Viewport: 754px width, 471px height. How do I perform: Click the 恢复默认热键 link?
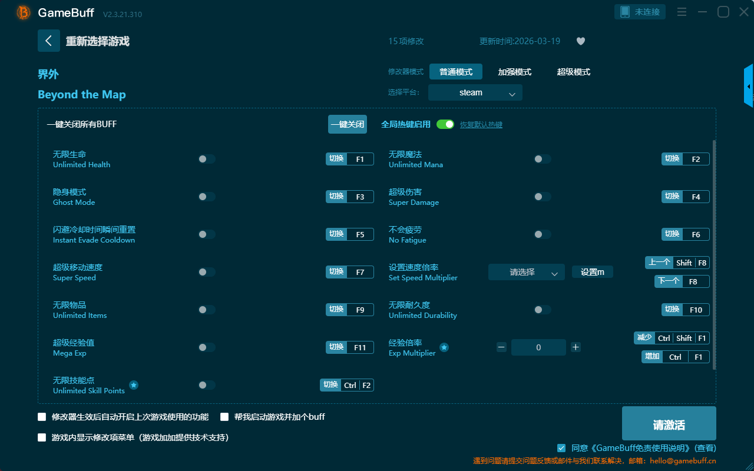(x=481, y=125)
